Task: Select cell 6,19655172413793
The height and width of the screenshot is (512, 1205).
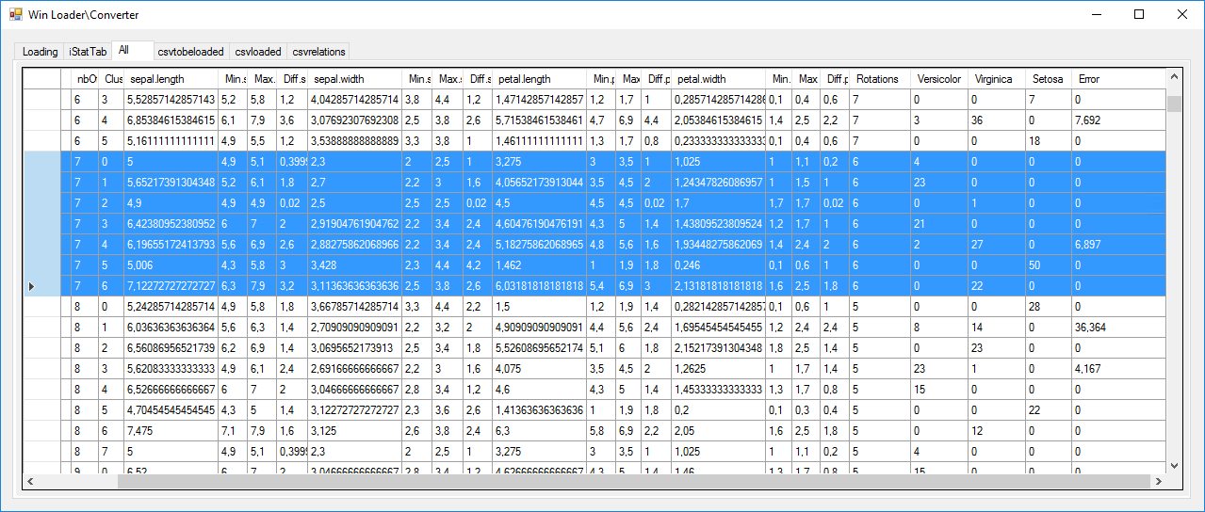Action: pos(171,245)
